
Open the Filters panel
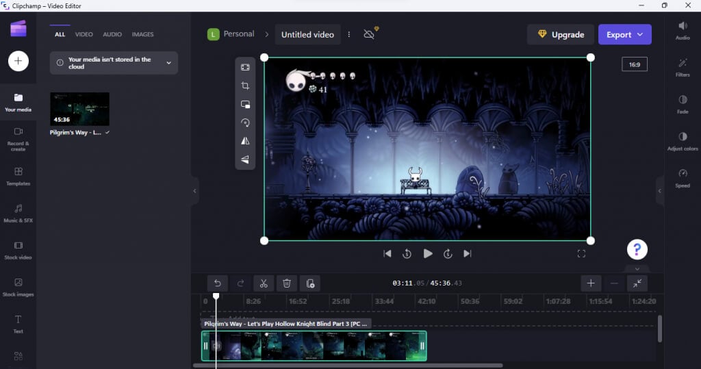tap(682, 67)
